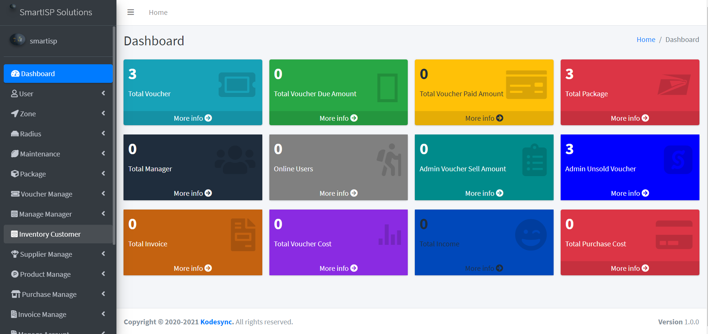The width and height of the screenshot is (708, 334).
Task: Toggle the sidebar with the hamburger icon
Action: tap(131, 12)
